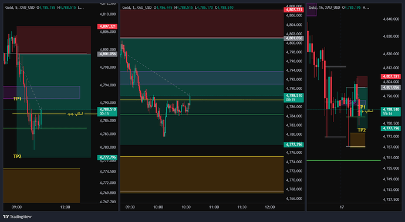Click 4,840.000 on the 1h price axis
The height and width of the screenshot is (222, 405).
(391, 19)
